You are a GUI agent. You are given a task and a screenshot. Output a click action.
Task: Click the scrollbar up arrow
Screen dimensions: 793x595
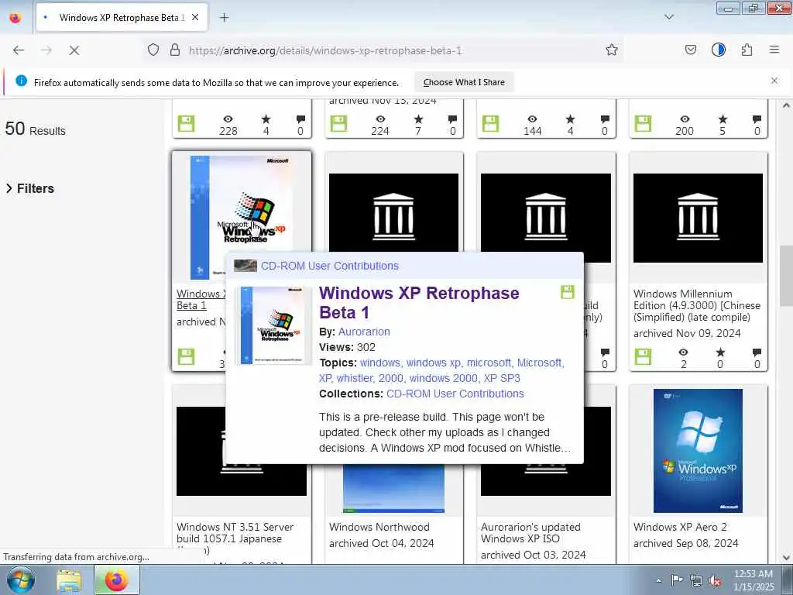(x=786, y=105)
